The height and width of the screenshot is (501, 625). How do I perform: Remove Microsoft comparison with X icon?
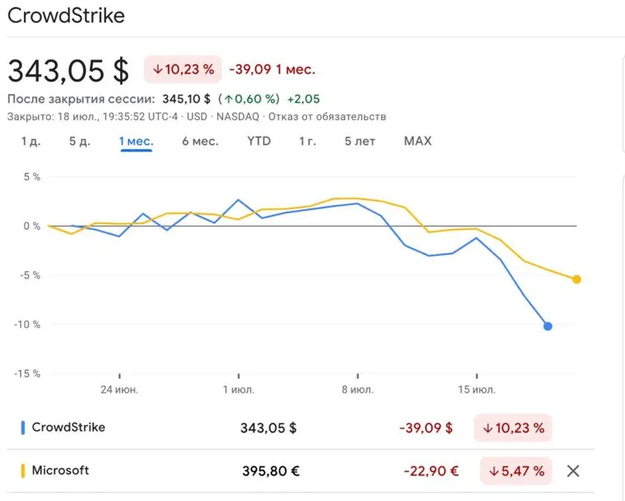573,471
